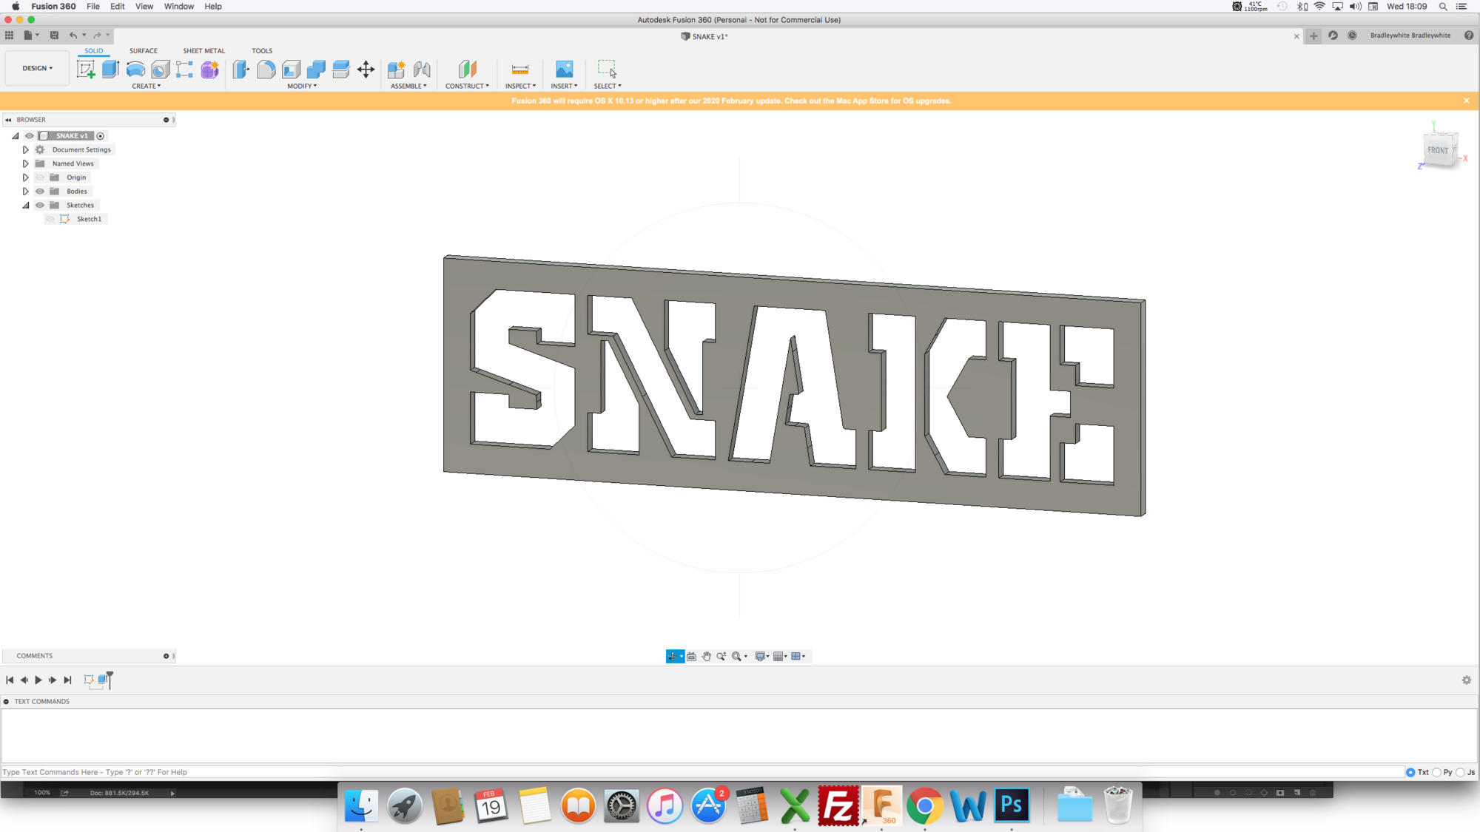The width and height of the screenshot is (1480, 832).
Task: Select the Measure tool
Action: (520, 70)
